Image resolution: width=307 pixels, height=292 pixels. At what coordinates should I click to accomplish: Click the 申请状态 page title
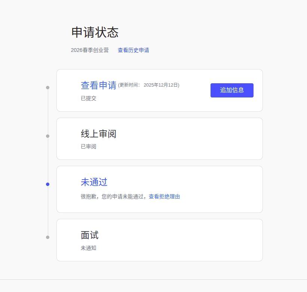tap(95, 32)
